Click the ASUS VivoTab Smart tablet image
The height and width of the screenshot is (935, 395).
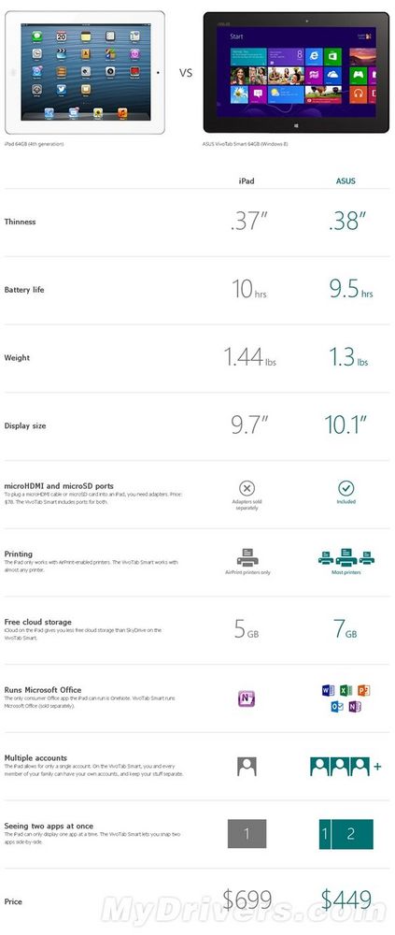click(296, 72)
